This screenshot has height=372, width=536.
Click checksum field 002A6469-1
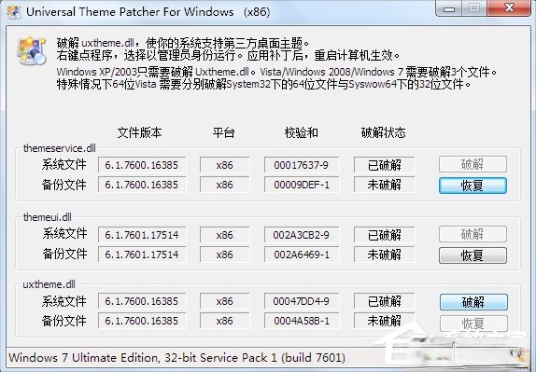(x=302, y=255)
